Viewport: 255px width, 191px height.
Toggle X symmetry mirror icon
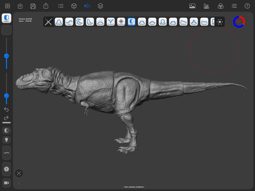(x=87, y=6)
